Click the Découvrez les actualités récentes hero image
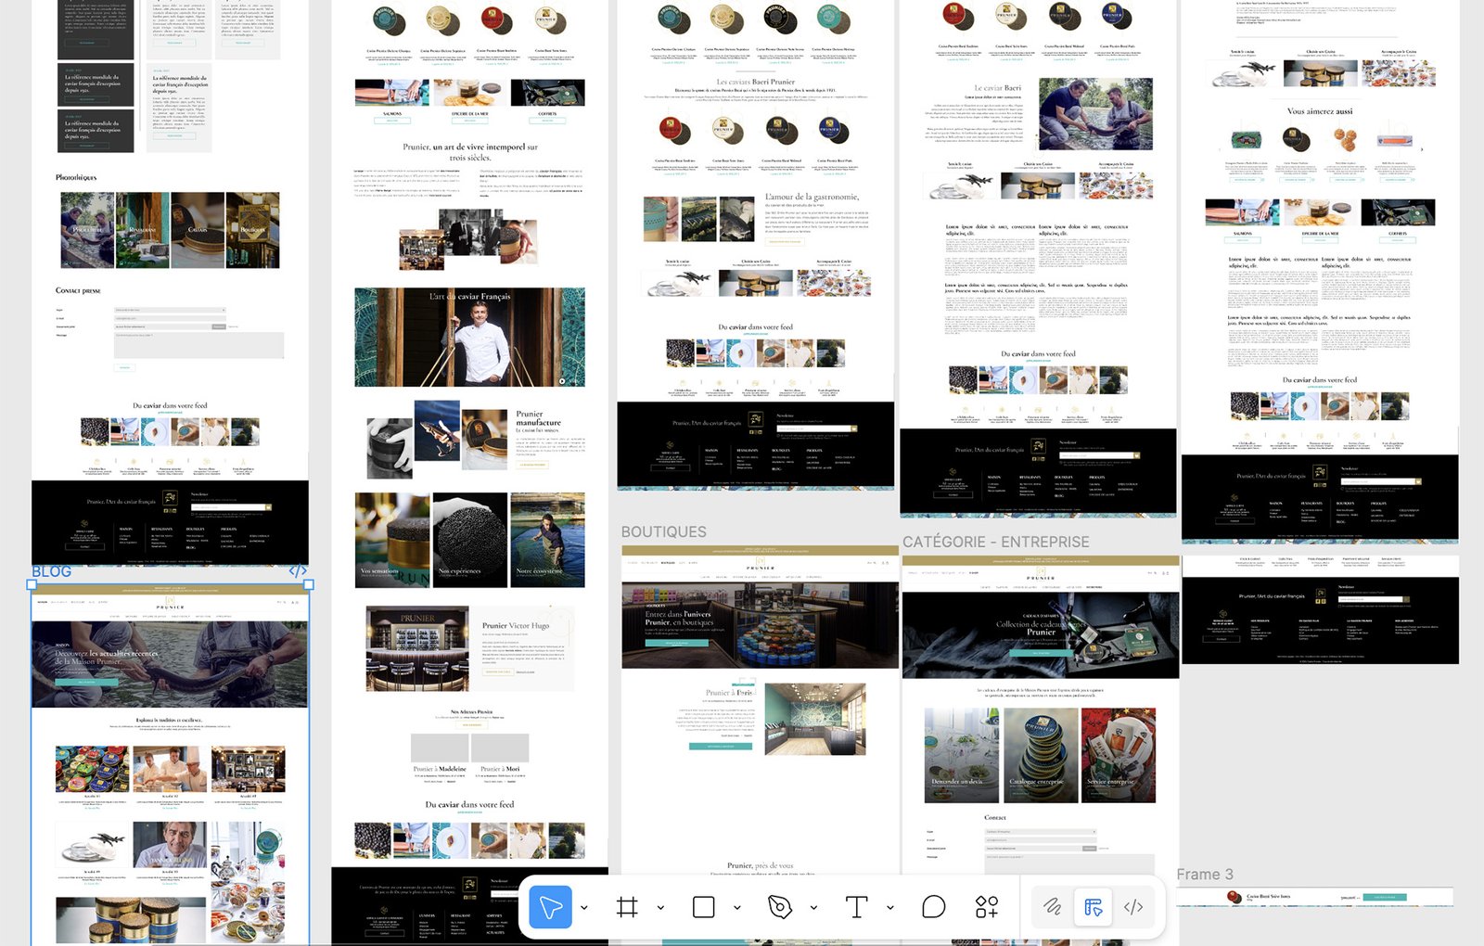Image resolution: width=1484 pixels, height=946 pixels. (170, 664)
